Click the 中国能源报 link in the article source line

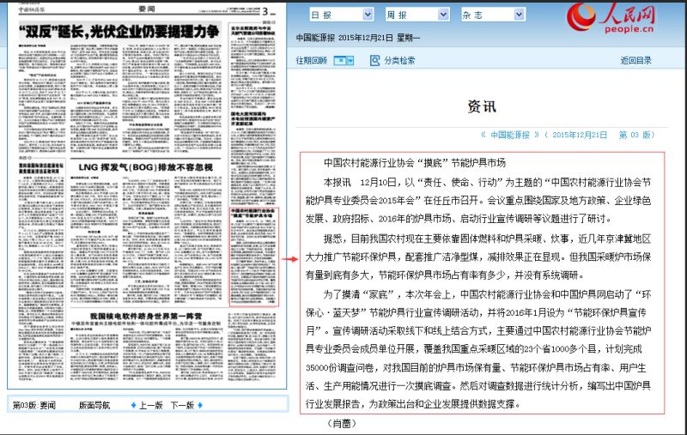tap(515, 135)
